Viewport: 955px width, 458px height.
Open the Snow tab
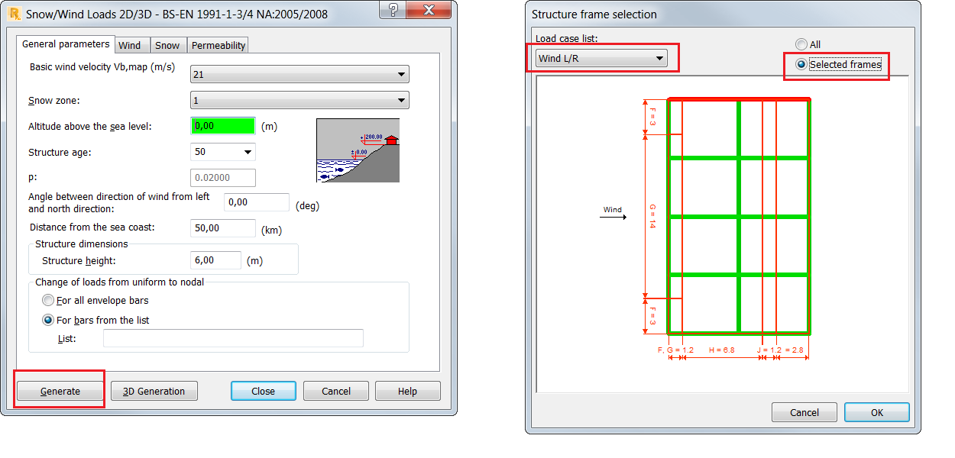click(x=167, y=44)
